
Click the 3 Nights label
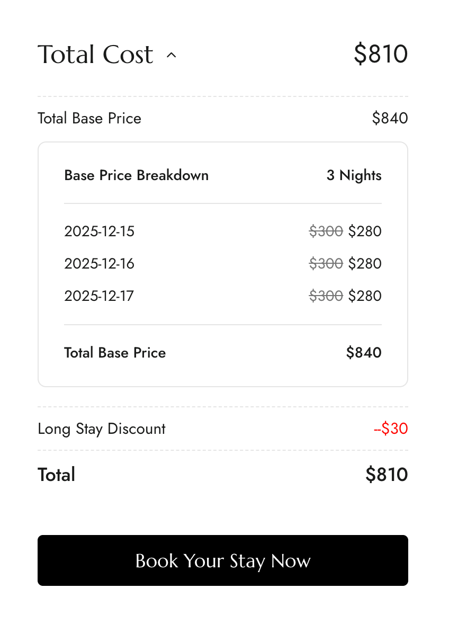click(x=354, y=175)
